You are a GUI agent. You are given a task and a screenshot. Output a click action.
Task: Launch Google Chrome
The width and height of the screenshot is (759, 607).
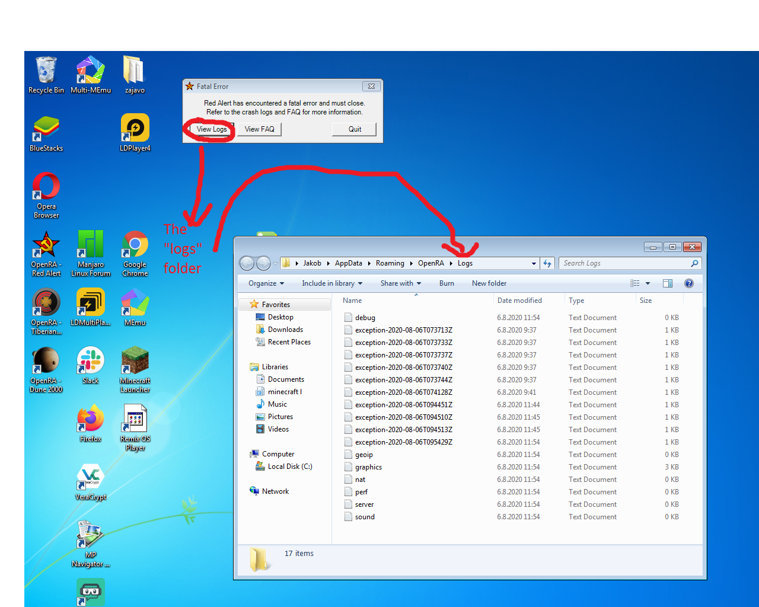click(135, 245)
